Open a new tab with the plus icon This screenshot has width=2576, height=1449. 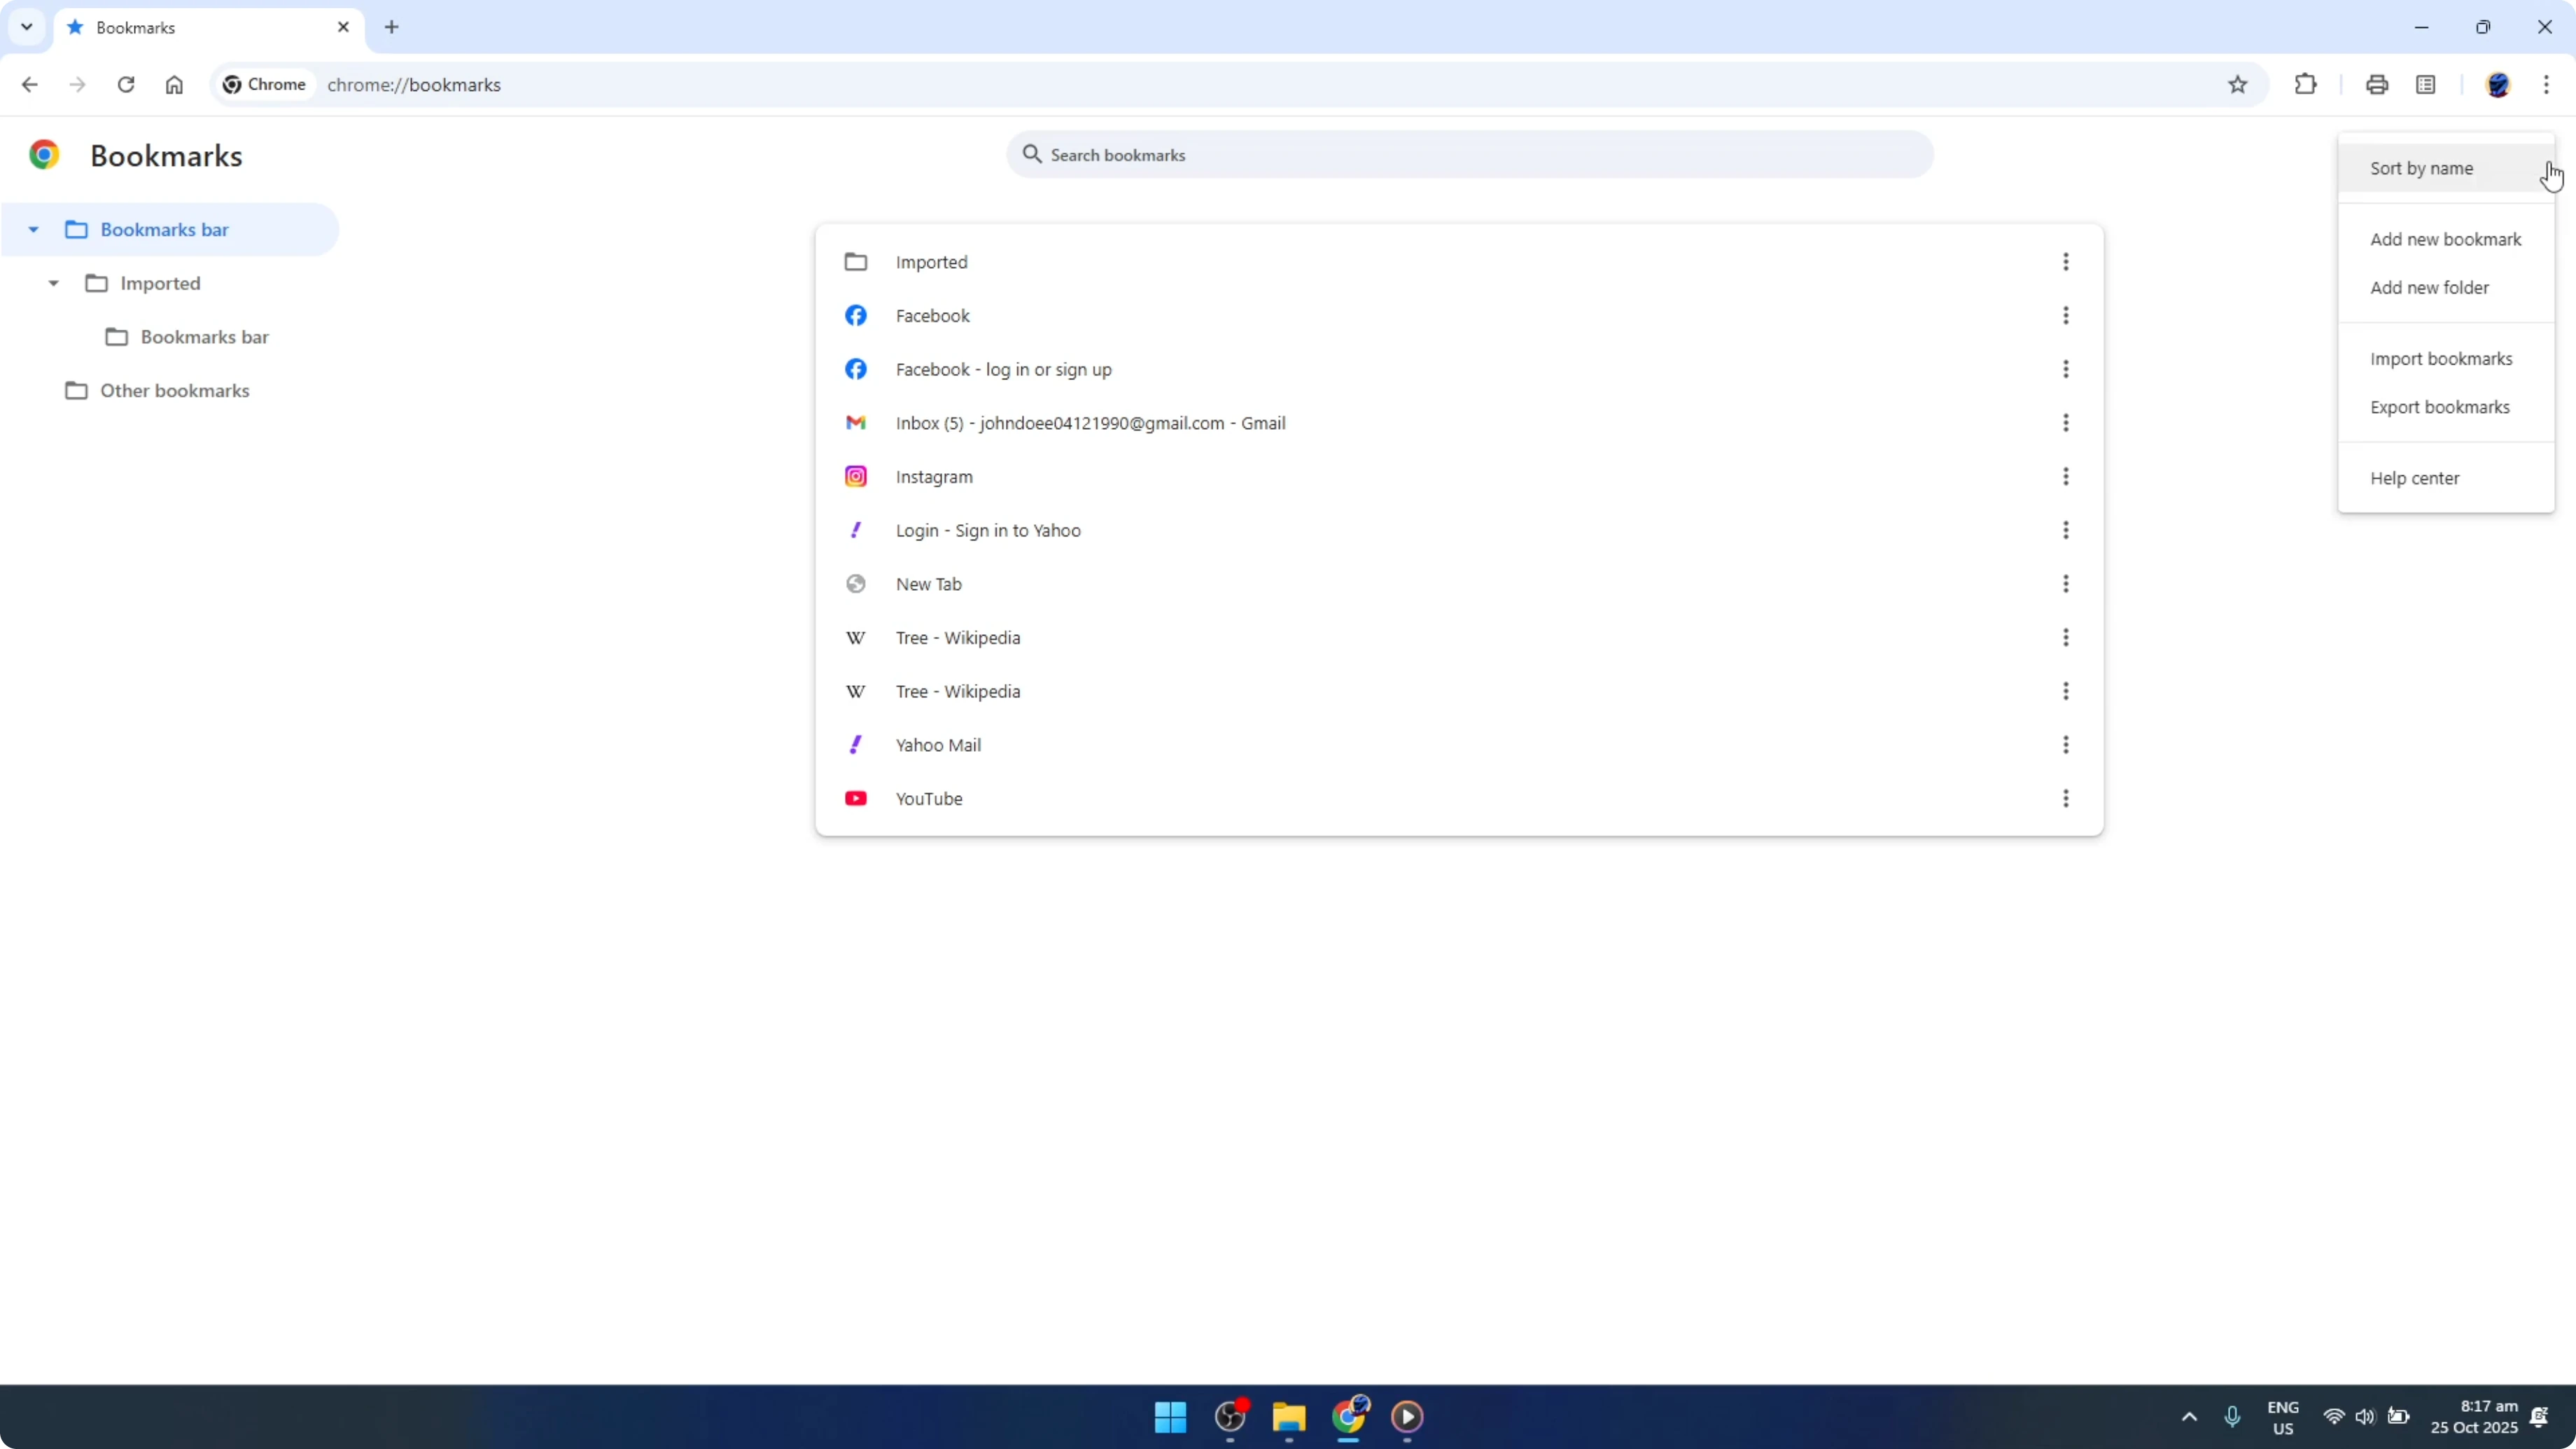(x=391, y=27)
